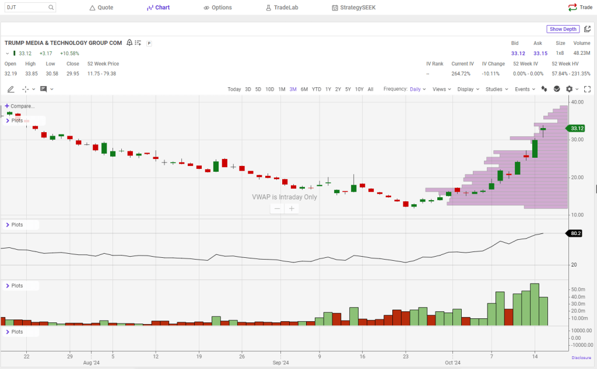Viewport: 597px width, 369px height.
Task: Click the crosshair cursor tool
Action: point(26,89)
